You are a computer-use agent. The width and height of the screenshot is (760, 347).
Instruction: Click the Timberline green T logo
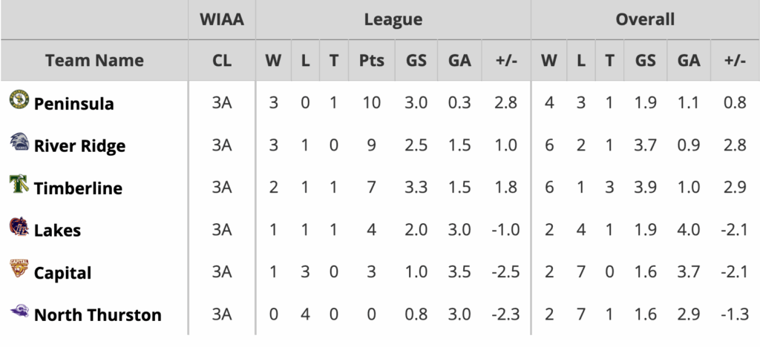point(19,184)
